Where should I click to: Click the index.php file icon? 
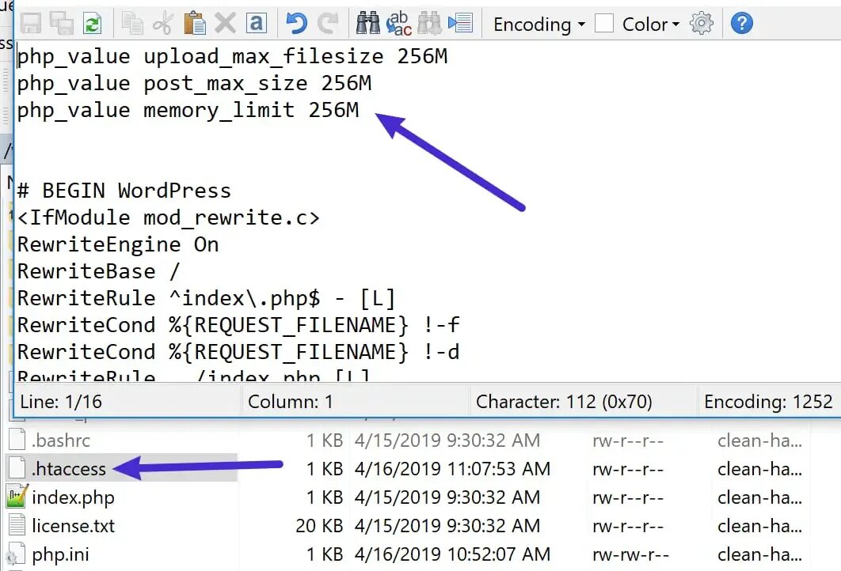tap(17, 497)
